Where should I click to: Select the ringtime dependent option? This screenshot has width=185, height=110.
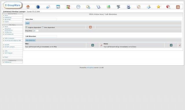point(26,27)
